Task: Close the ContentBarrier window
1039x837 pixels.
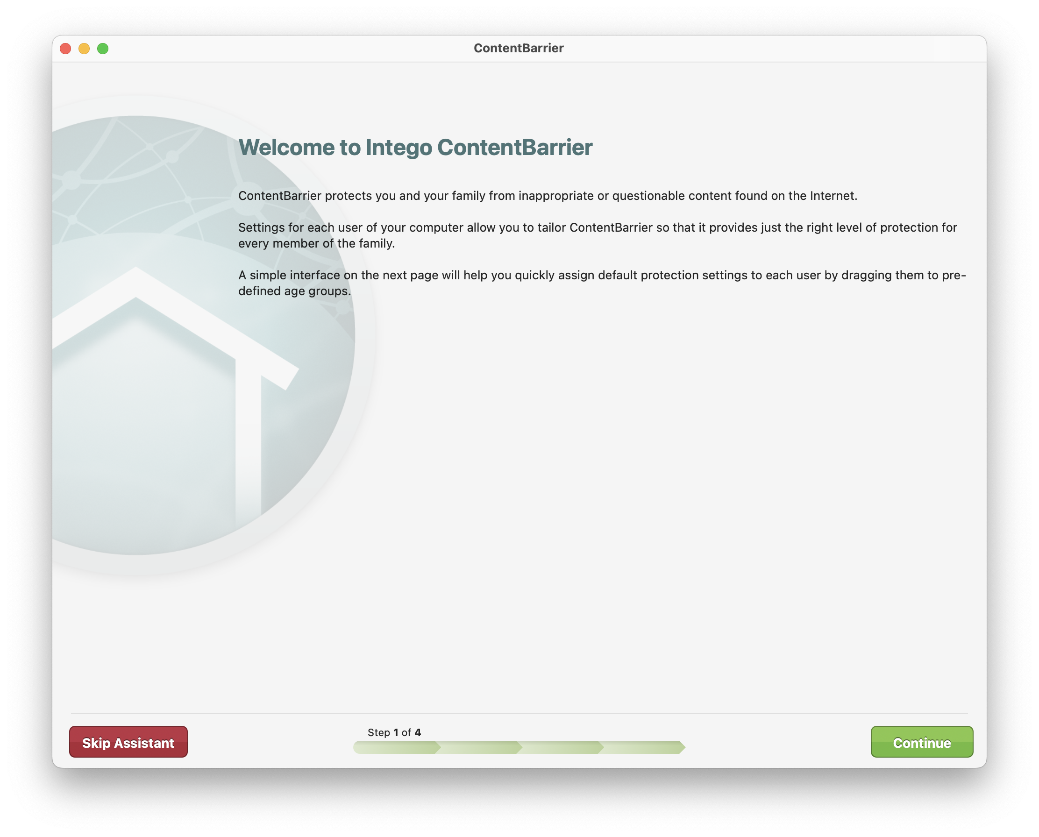Action: coord(65,48)
